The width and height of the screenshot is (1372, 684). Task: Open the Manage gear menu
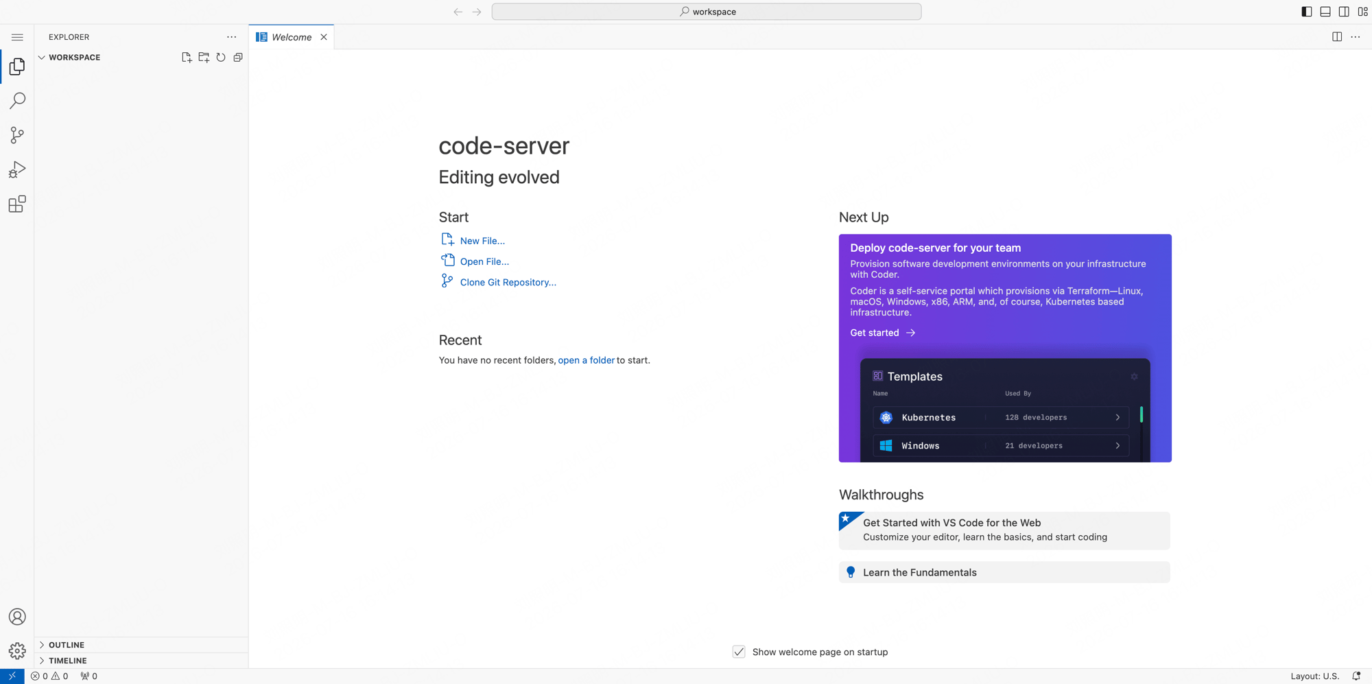[x=17, y=650]
